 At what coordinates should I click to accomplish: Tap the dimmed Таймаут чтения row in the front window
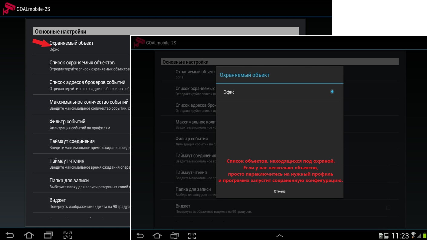click(x=189, y=175)
